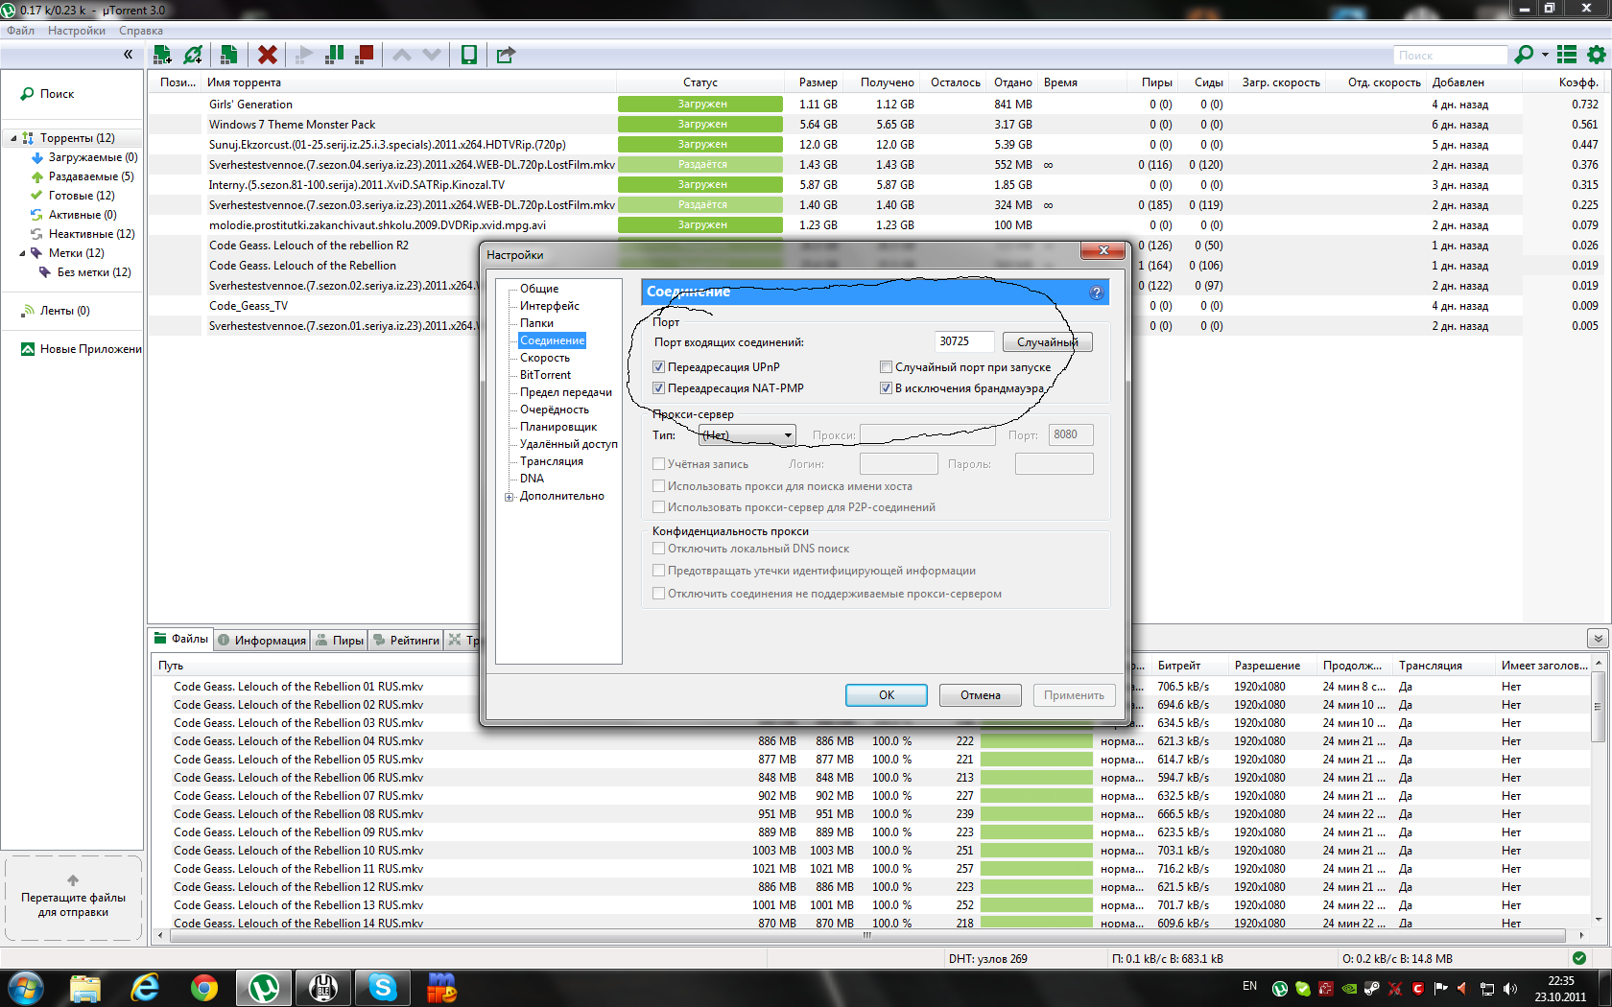Click the Move Down Queue arrow
Viewport: 1612px width, 1007px height.
(432, 55)
